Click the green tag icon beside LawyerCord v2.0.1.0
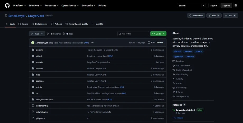The image size is (243, 123). tap(174, 110)
